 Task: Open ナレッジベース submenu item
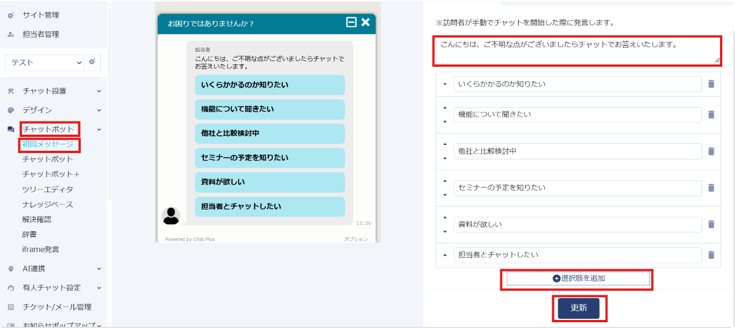point(48,205)
